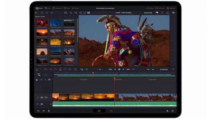Click the ripple overwrite icon
The width and height of the screenshot is (211, 119).
point(55,69)
